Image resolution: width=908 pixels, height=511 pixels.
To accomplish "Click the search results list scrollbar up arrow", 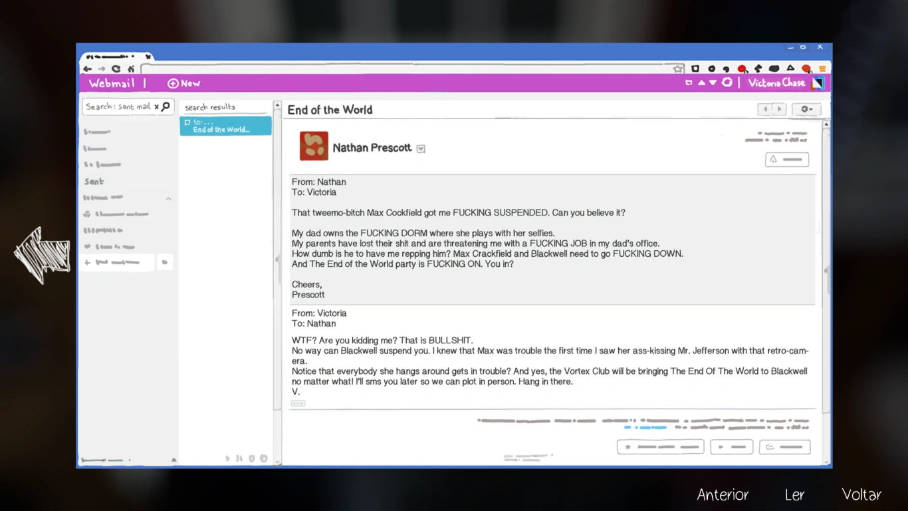I will pyautogui.click(x=278, y=105).
